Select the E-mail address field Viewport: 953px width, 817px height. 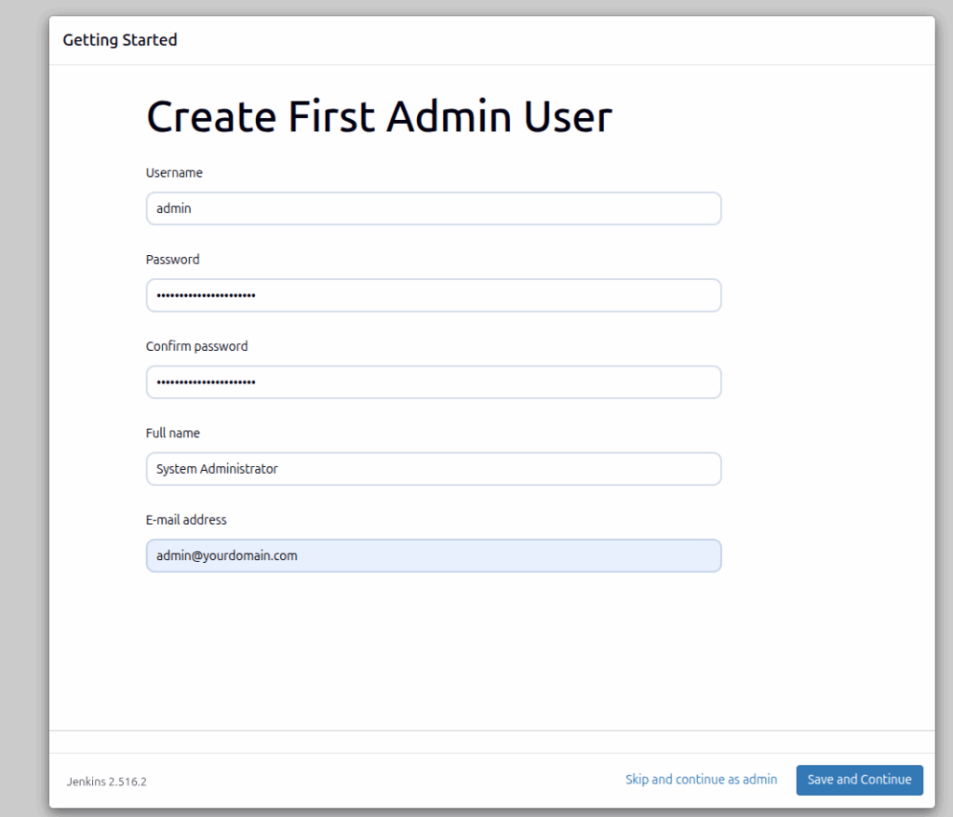433,555
